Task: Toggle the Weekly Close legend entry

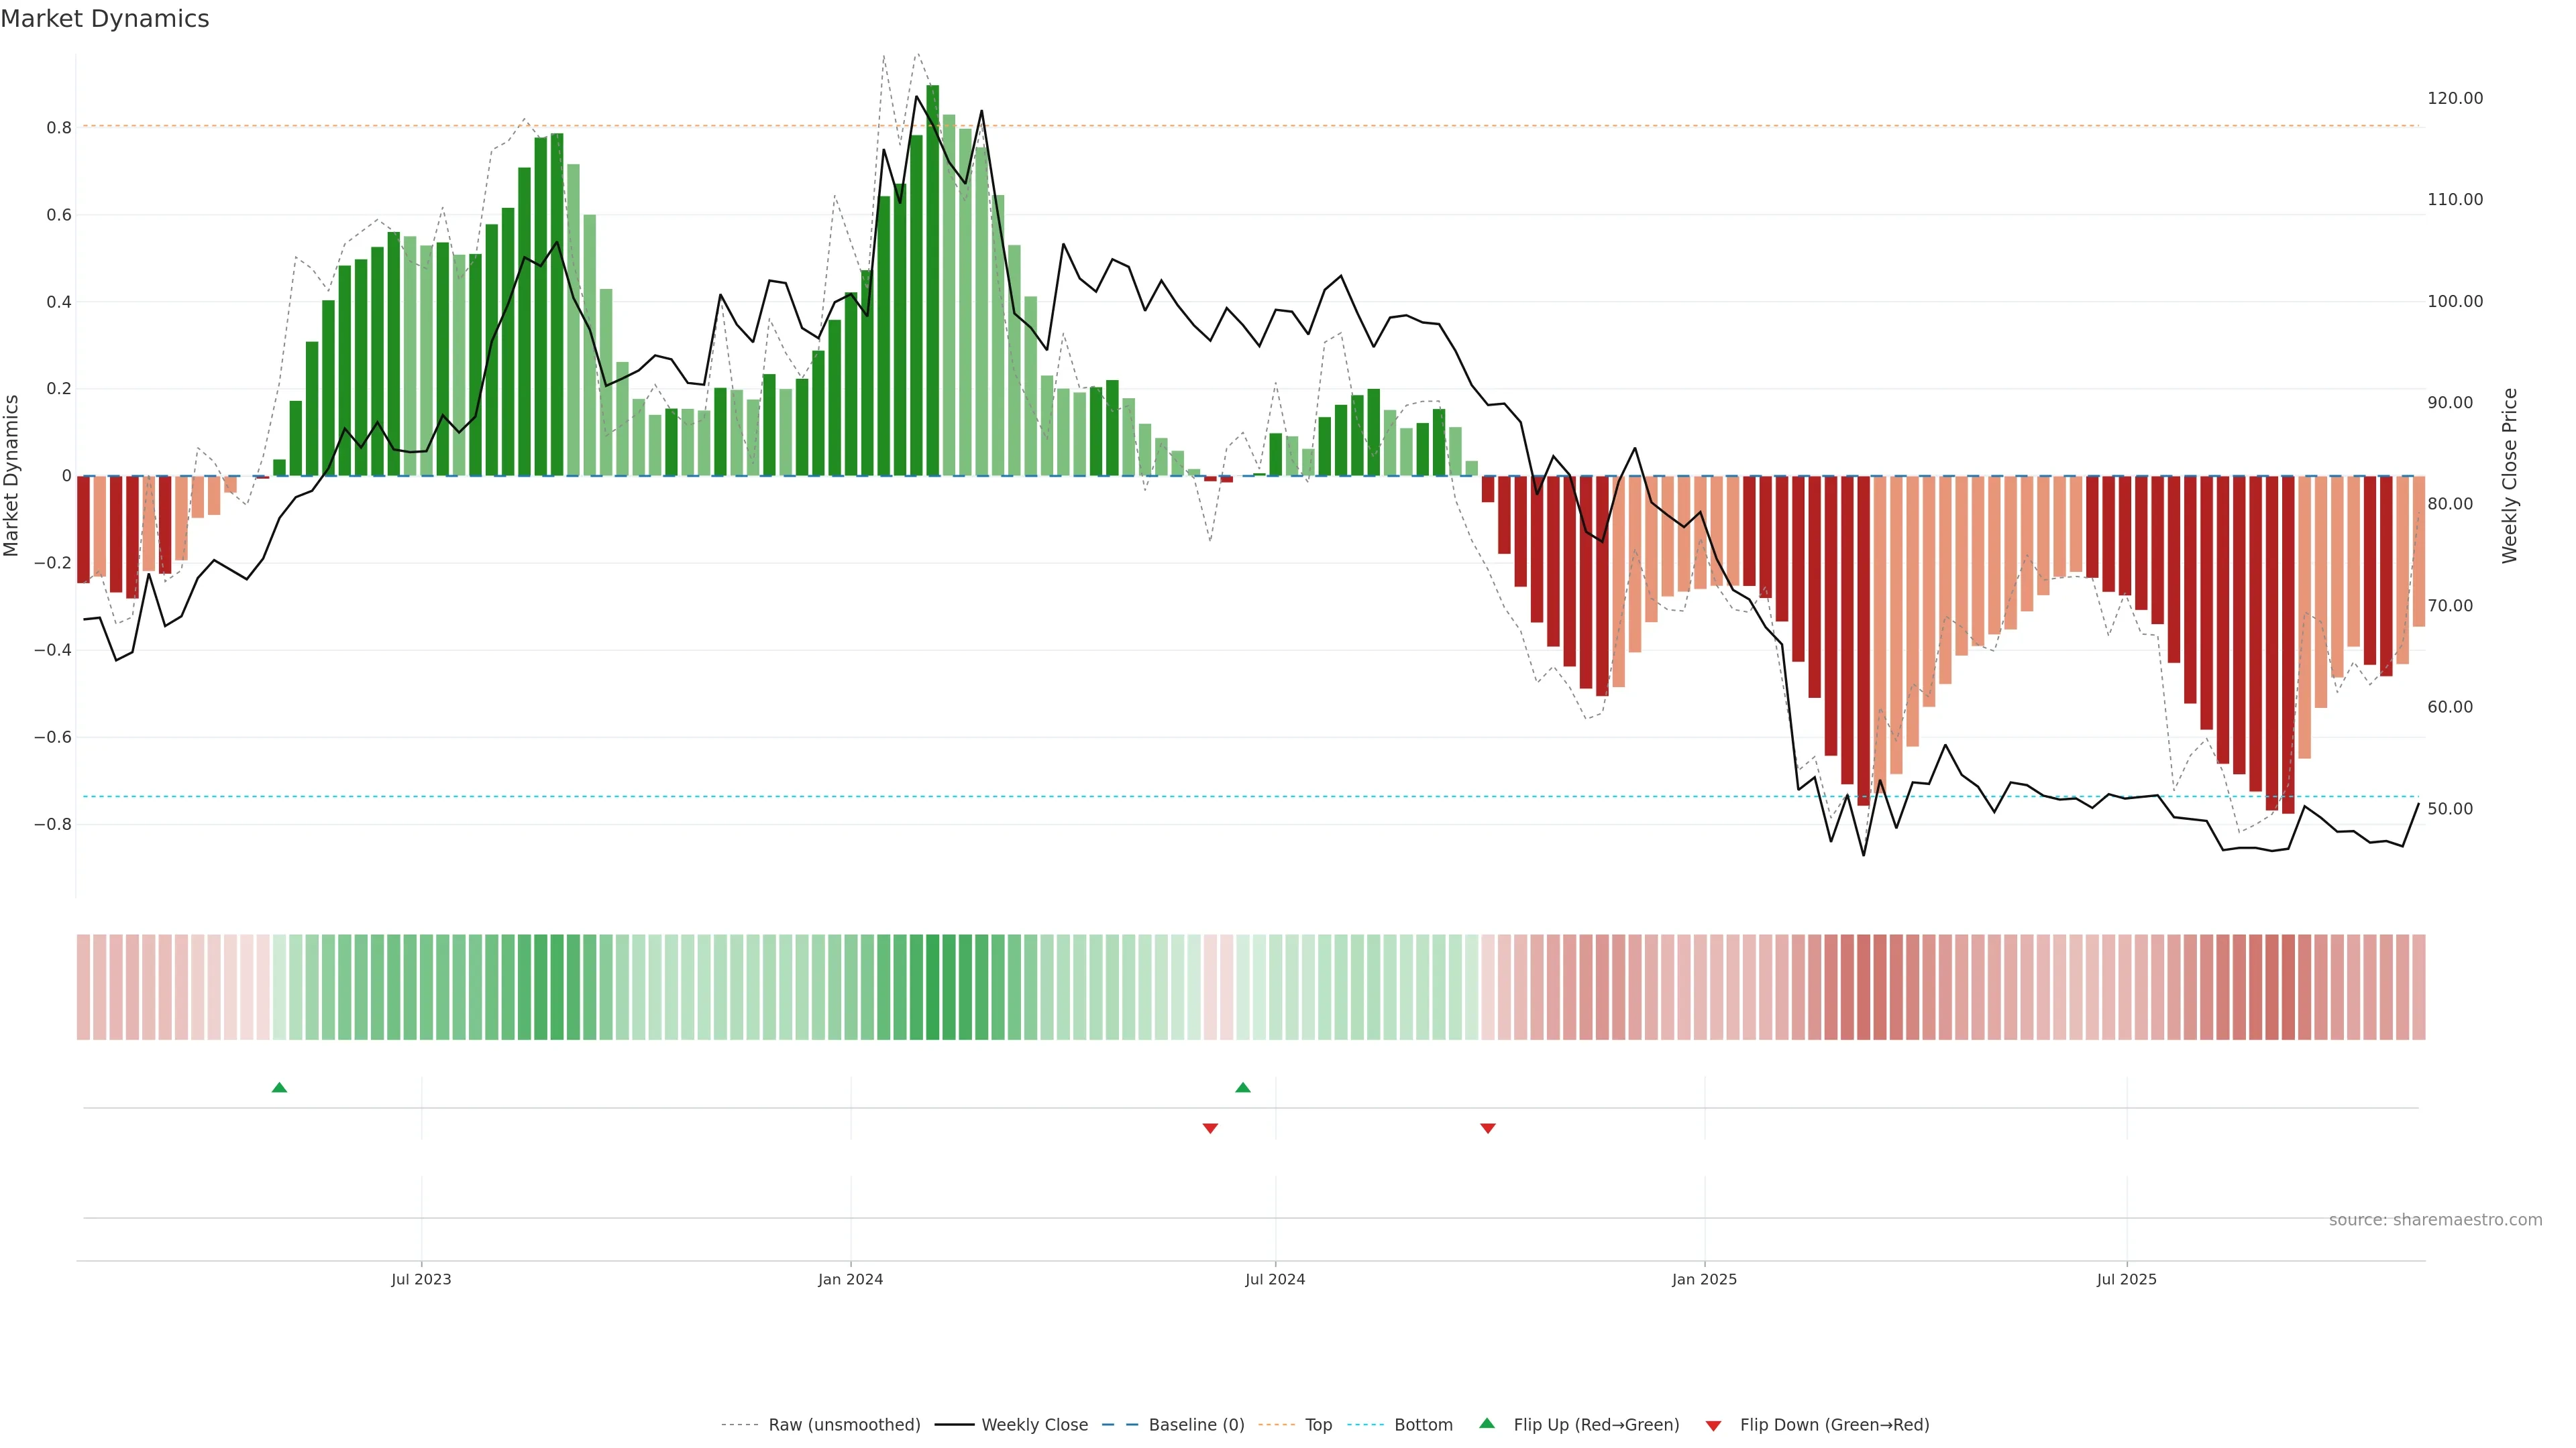Action: point(1034,1424)
